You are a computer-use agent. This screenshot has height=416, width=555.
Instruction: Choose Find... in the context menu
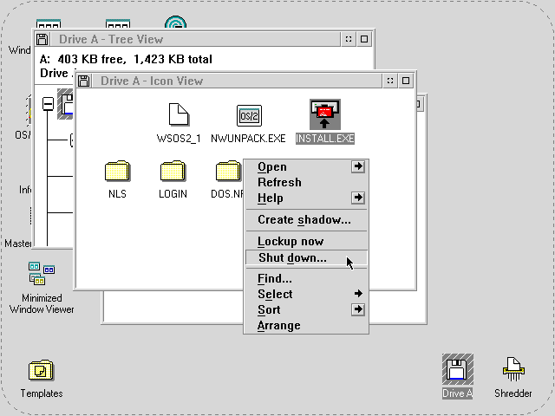(x=306, y=279)
